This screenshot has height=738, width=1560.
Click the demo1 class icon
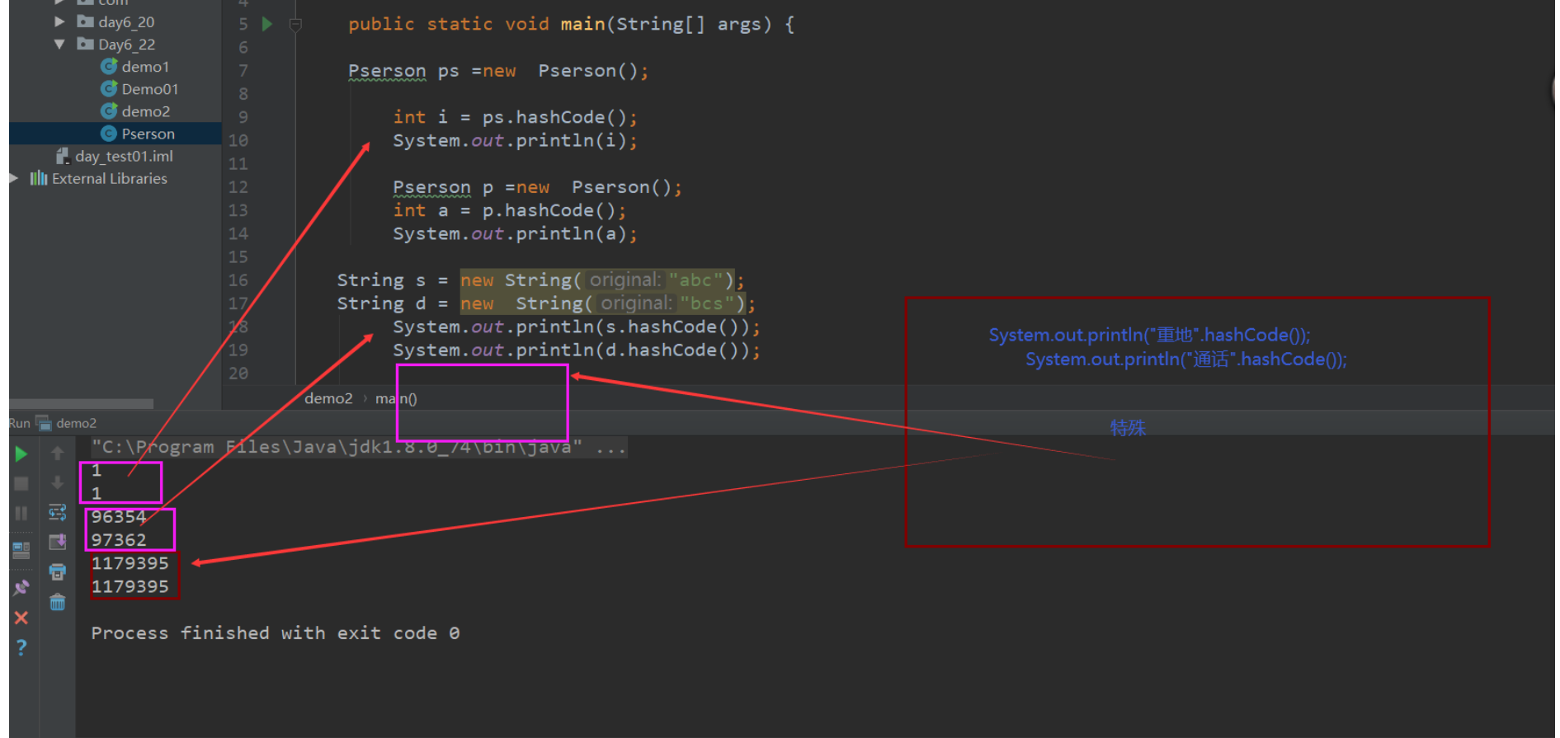108,66
